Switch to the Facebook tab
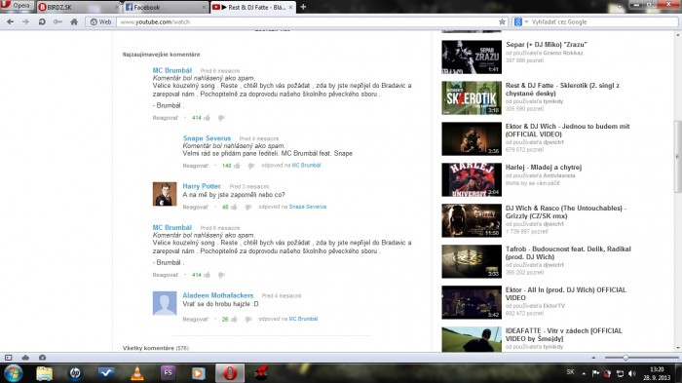This screenshot has height=383, width=682. [166, 7]
